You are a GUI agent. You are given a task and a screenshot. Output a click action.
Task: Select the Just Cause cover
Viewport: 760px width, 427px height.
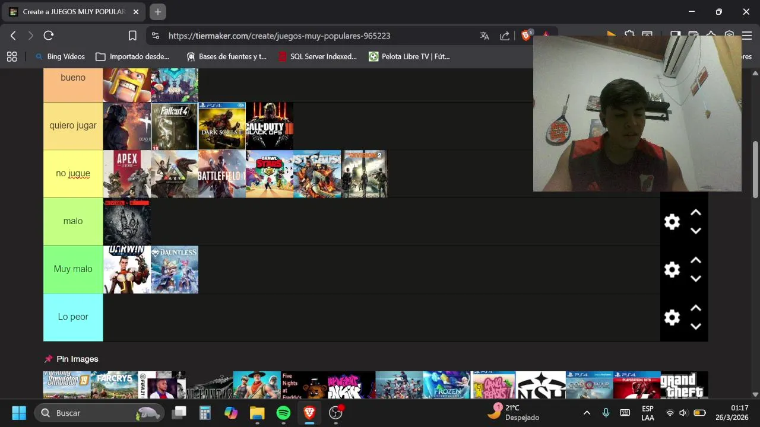tap(317, 174)
